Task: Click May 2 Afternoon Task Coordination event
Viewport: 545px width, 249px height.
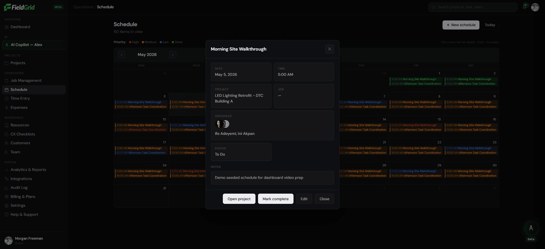Action: click(471, 84)
